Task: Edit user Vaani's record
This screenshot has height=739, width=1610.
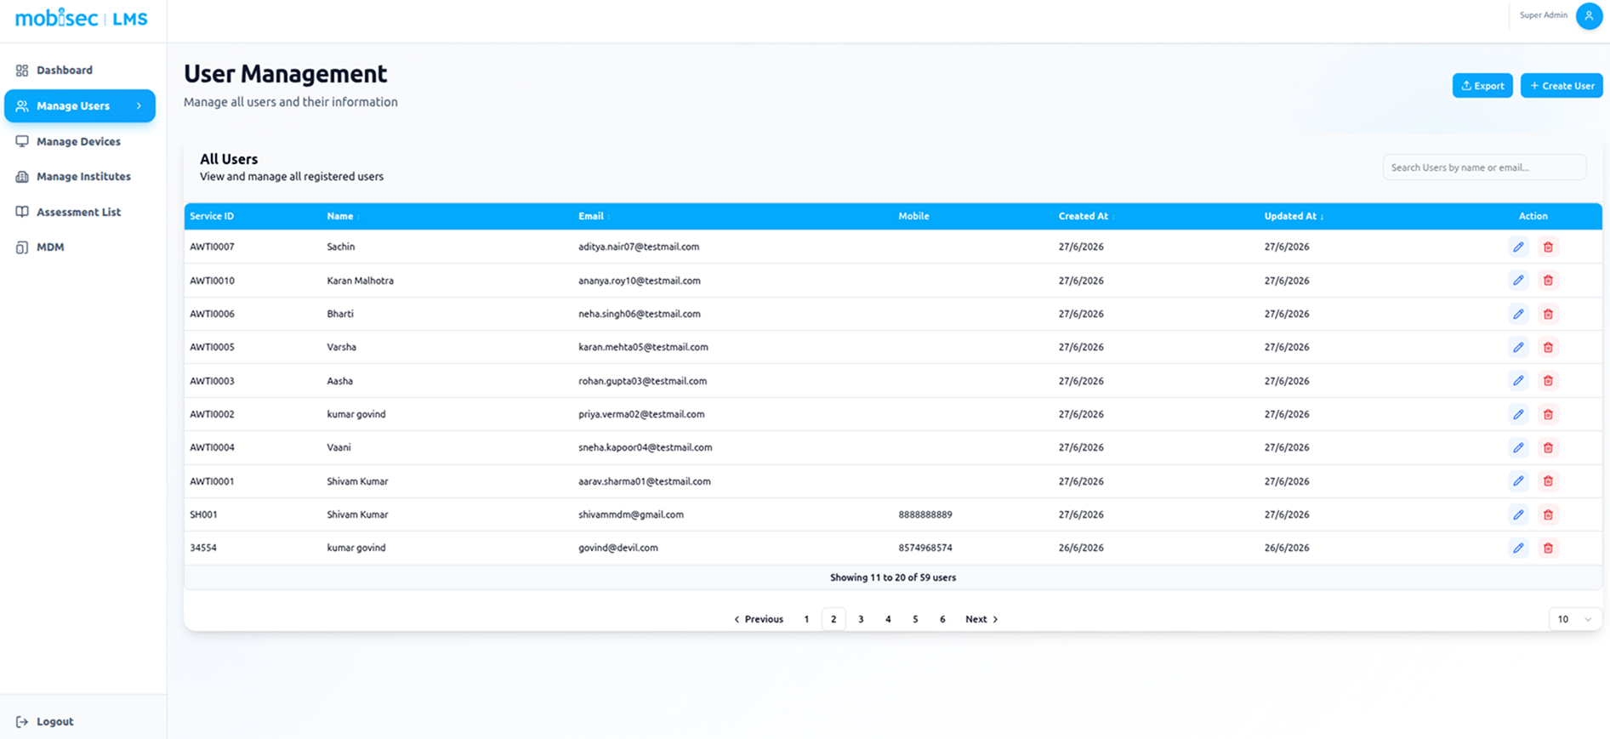Action: tap(1518, 447)
